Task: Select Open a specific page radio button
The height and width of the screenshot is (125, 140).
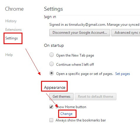Action: click(51, 73)
